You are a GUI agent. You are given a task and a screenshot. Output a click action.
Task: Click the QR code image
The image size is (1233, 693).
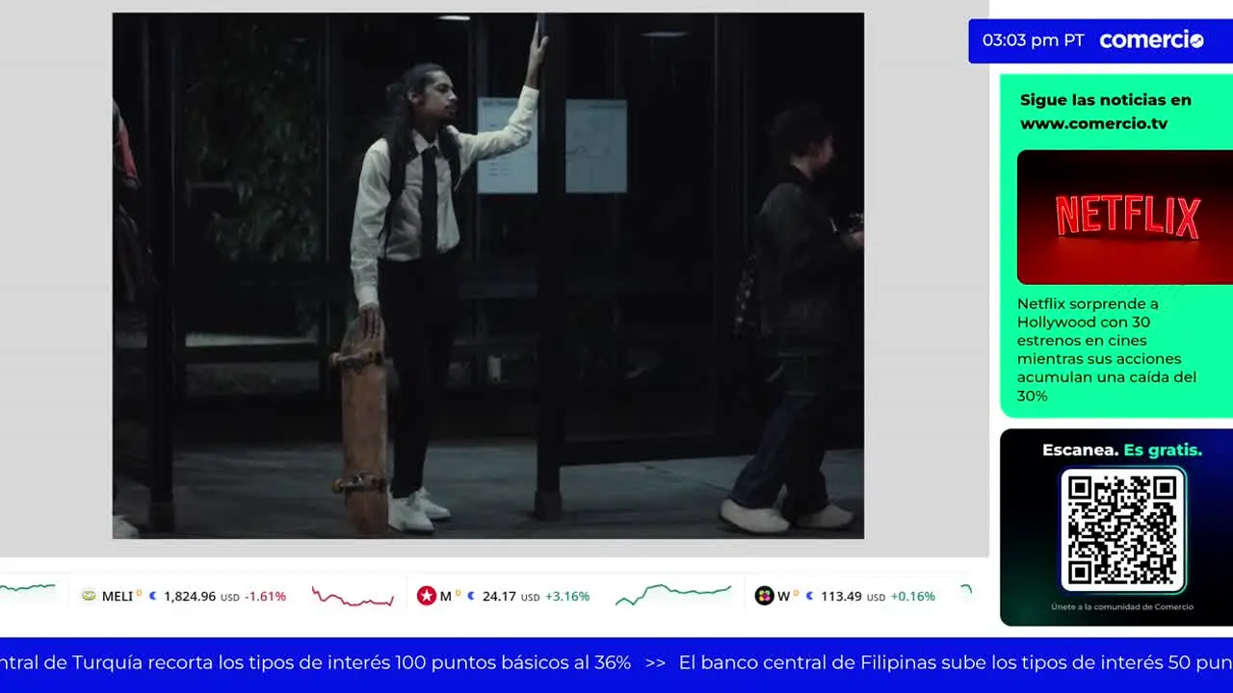[x=1122, y=530]
